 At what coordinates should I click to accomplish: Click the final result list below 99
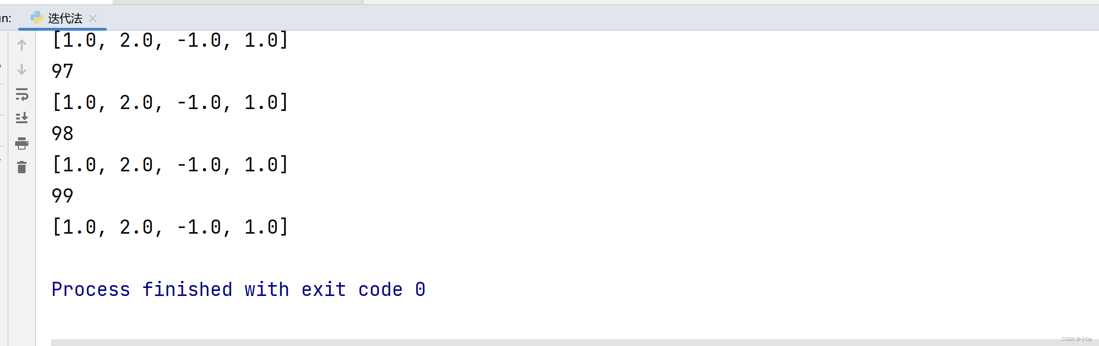(170, 227)
